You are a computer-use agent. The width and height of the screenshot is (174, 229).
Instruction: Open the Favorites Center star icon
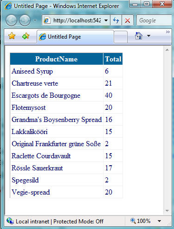[x=12, y=36]
